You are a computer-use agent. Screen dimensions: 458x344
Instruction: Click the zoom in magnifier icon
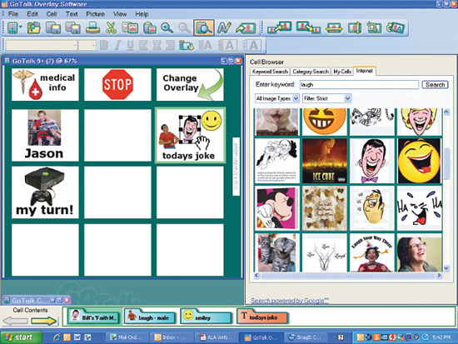167,27
